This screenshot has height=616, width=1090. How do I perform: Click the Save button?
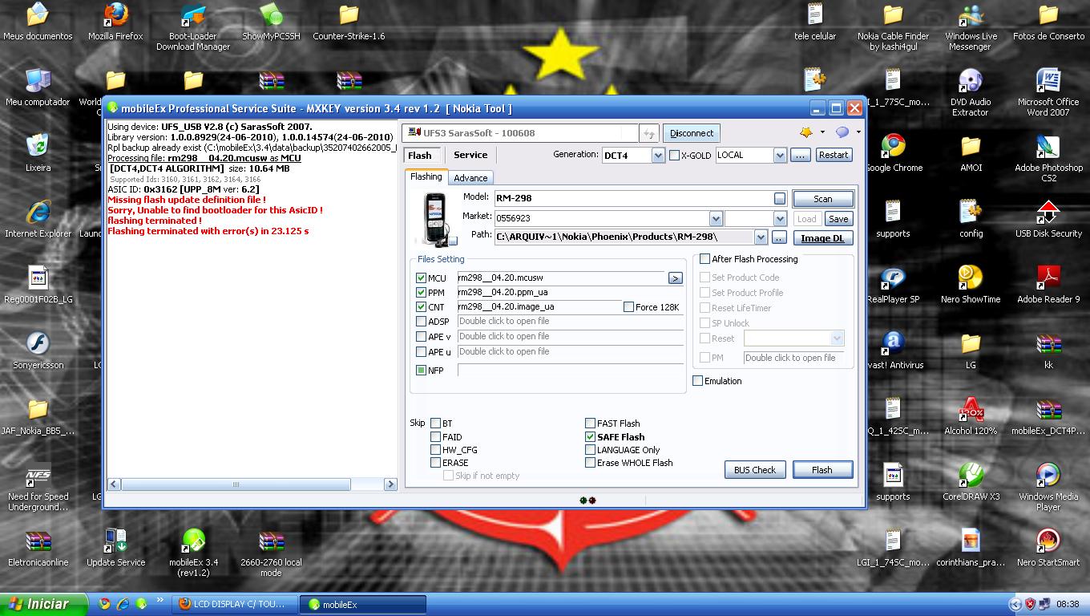click(x=838, y=219)
